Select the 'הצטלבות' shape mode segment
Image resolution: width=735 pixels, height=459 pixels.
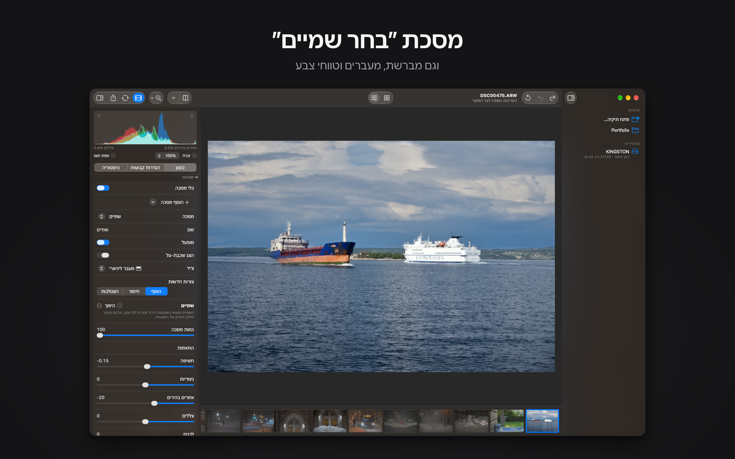tap(110, 291)
